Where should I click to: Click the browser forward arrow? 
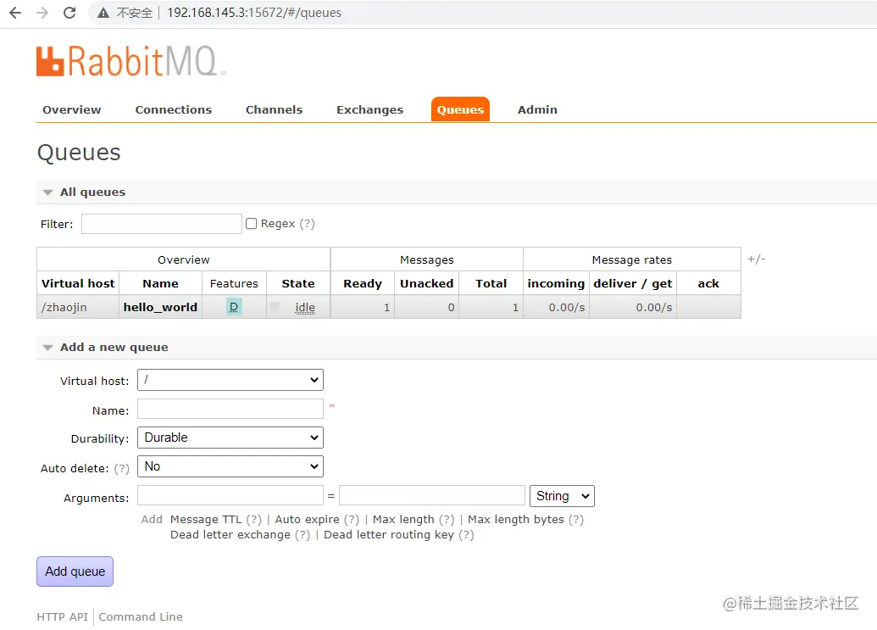42,13
